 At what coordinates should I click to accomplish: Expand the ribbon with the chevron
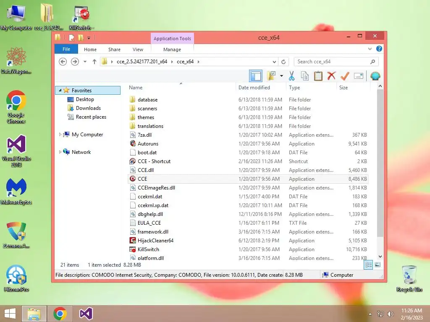pos(370,49)
